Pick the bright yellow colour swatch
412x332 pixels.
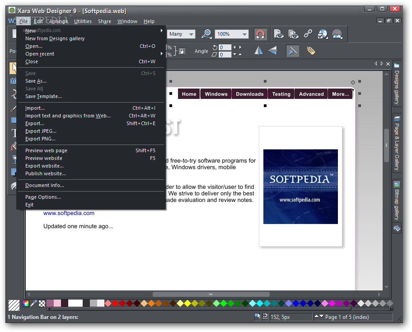click(187, 304)
